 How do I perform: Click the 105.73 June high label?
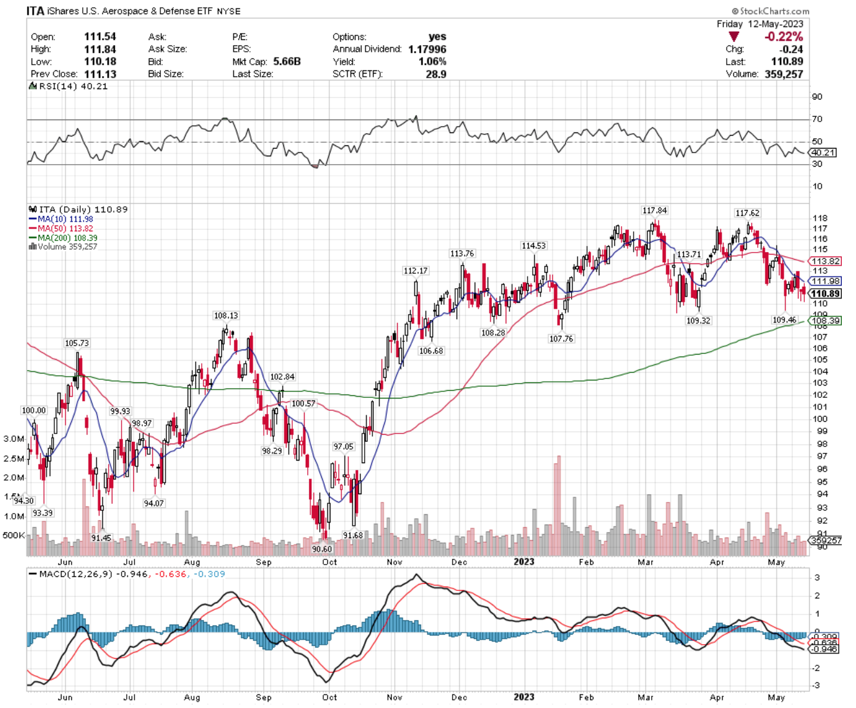[77, 343]
